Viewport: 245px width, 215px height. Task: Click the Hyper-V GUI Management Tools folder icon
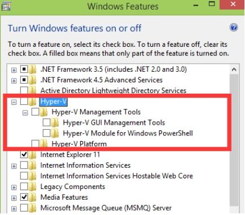tap(55, 122)
